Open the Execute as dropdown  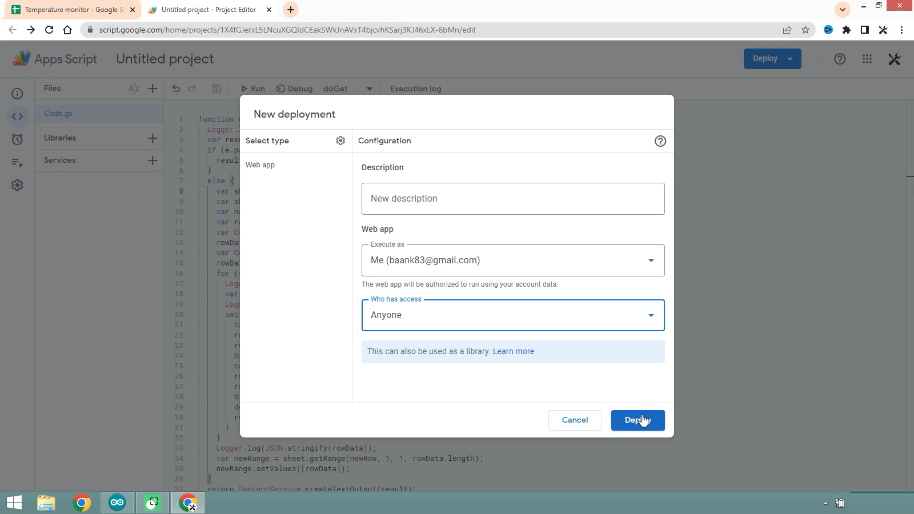point(513,260)
